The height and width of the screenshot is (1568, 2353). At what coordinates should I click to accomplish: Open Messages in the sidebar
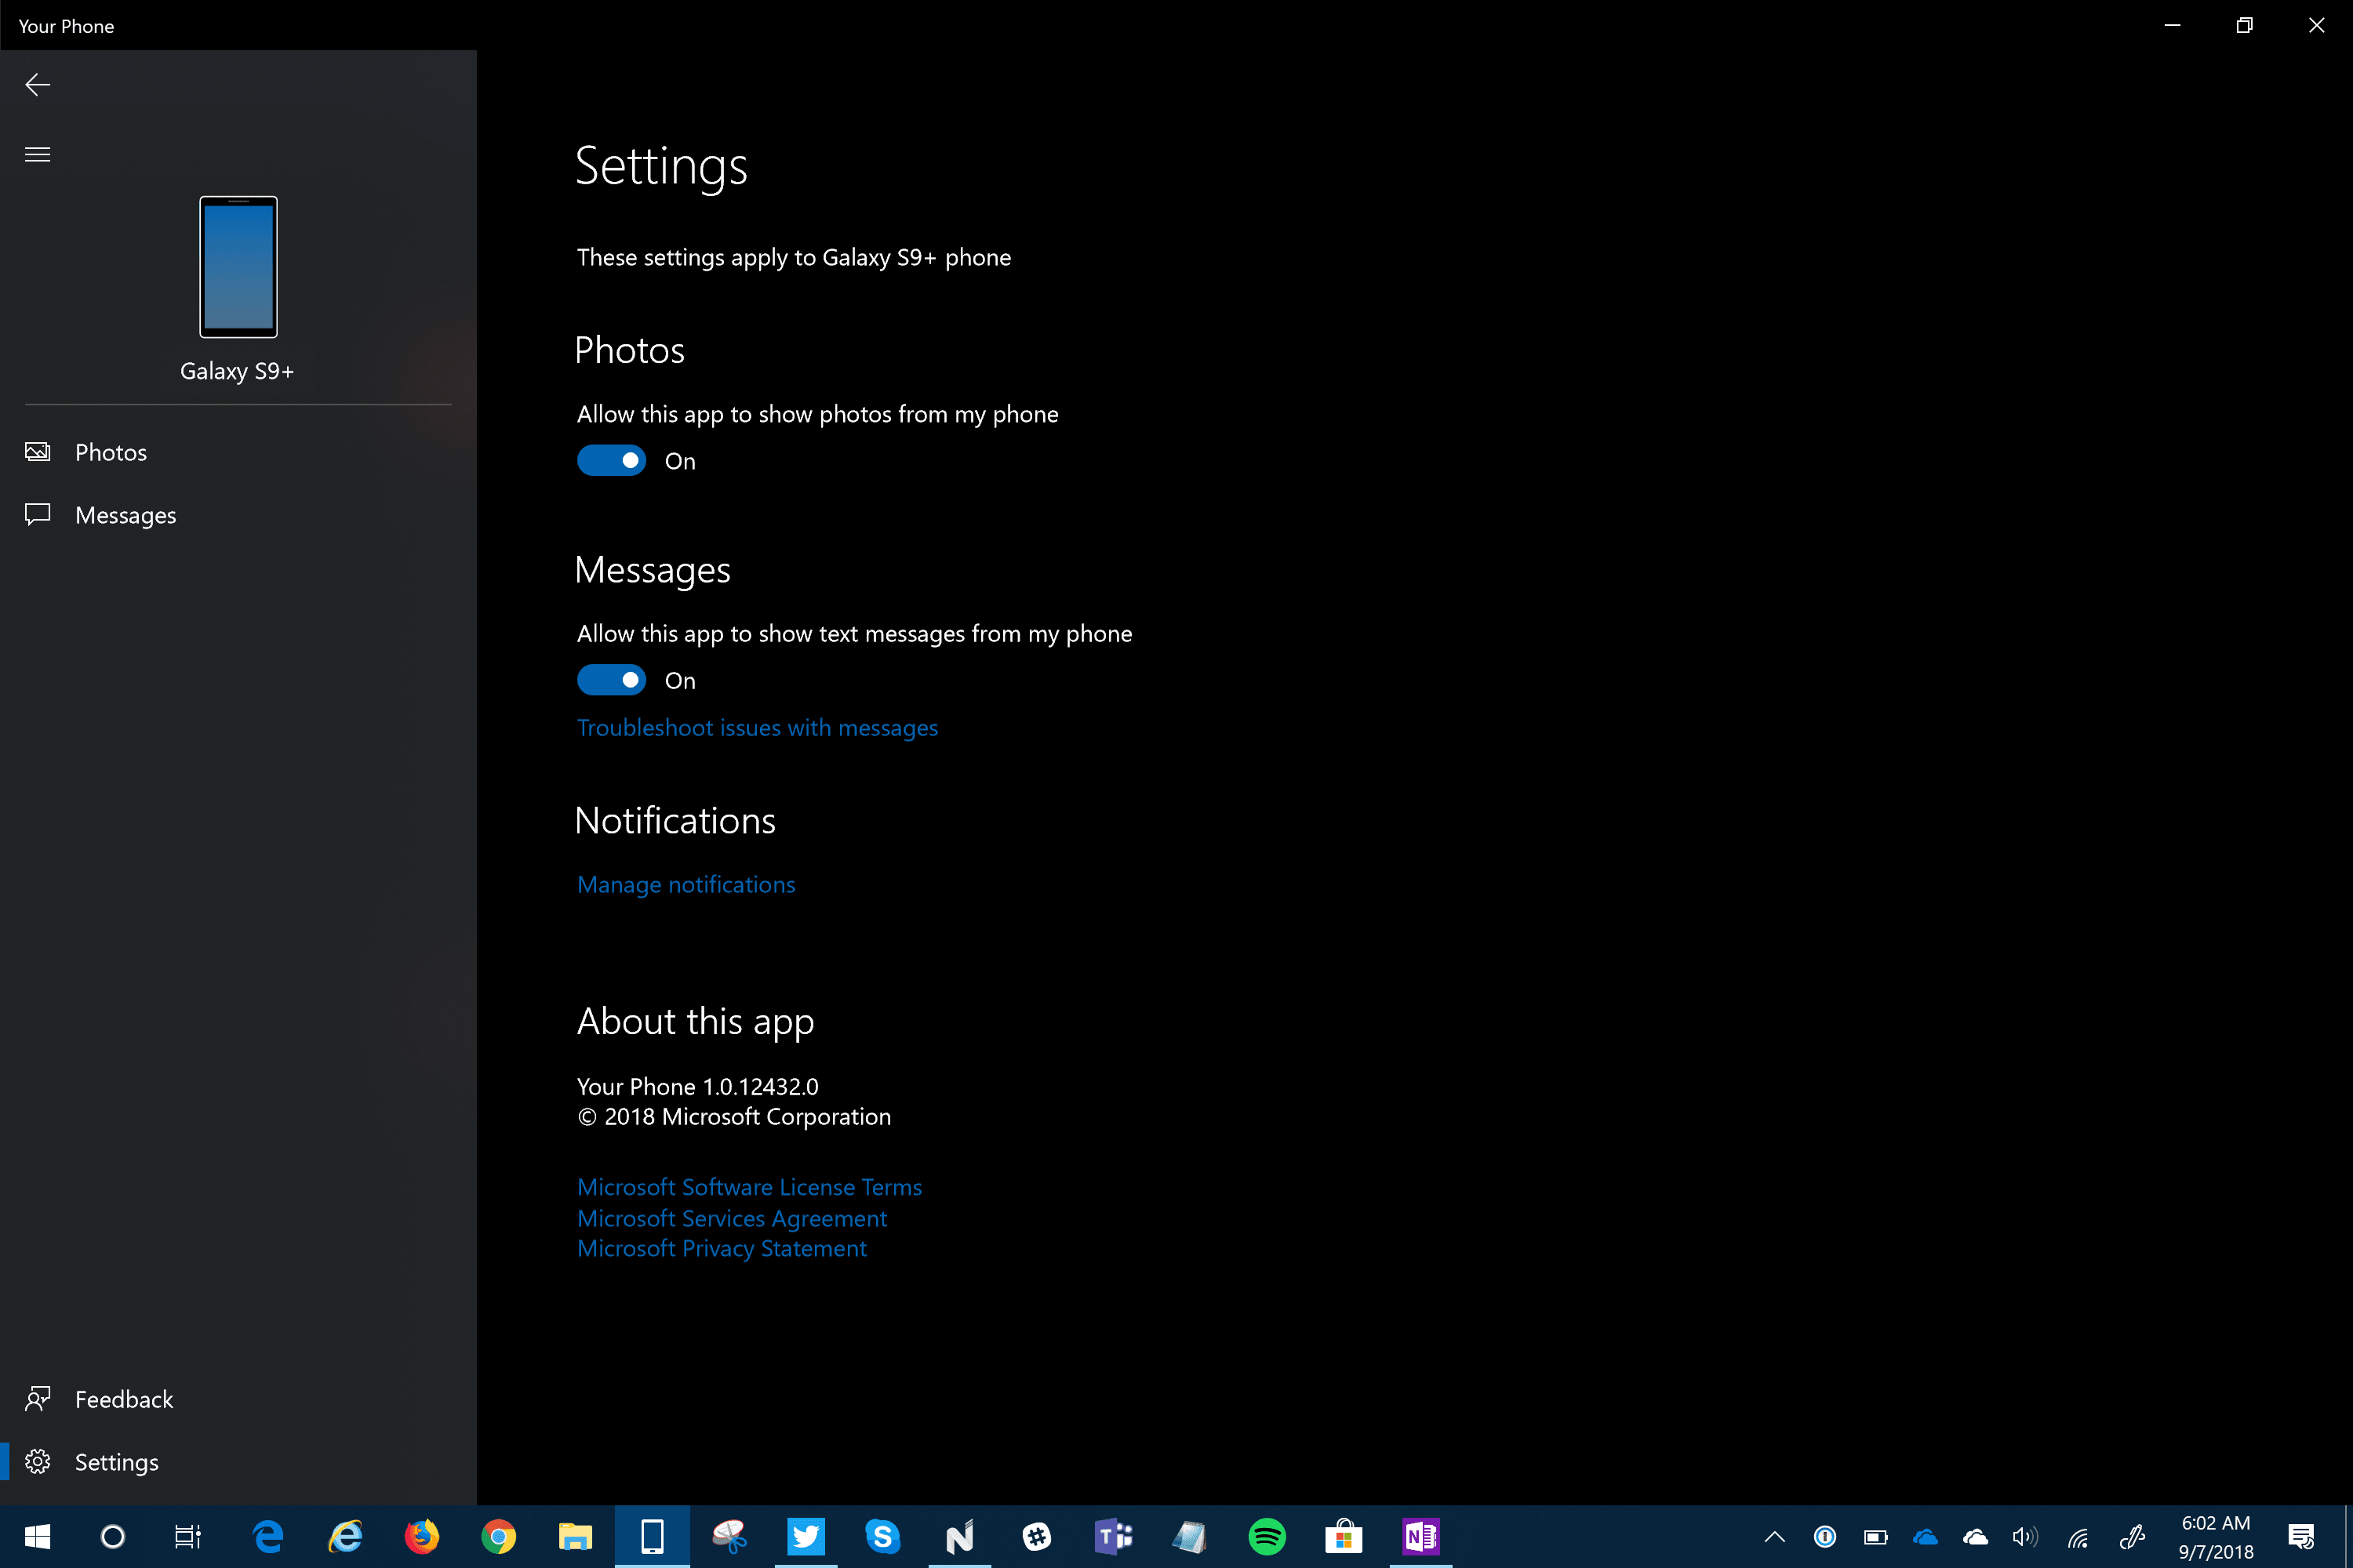click(125, 515)
